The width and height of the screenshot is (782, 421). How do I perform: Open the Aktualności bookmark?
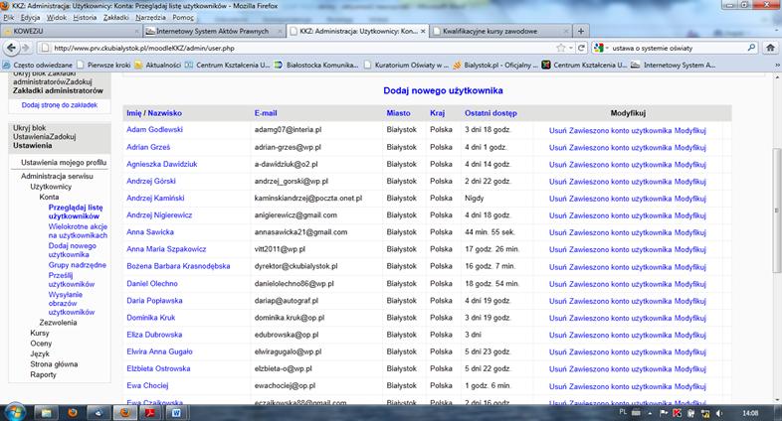(x=158, y=65)
